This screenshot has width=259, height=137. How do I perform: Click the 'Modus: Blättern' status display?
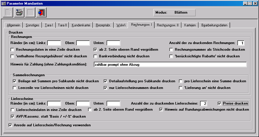click(174, 12)
